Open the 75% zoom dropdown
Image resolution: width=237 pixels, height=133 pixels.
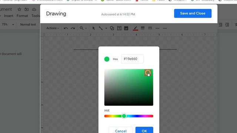tap(8, 24)
